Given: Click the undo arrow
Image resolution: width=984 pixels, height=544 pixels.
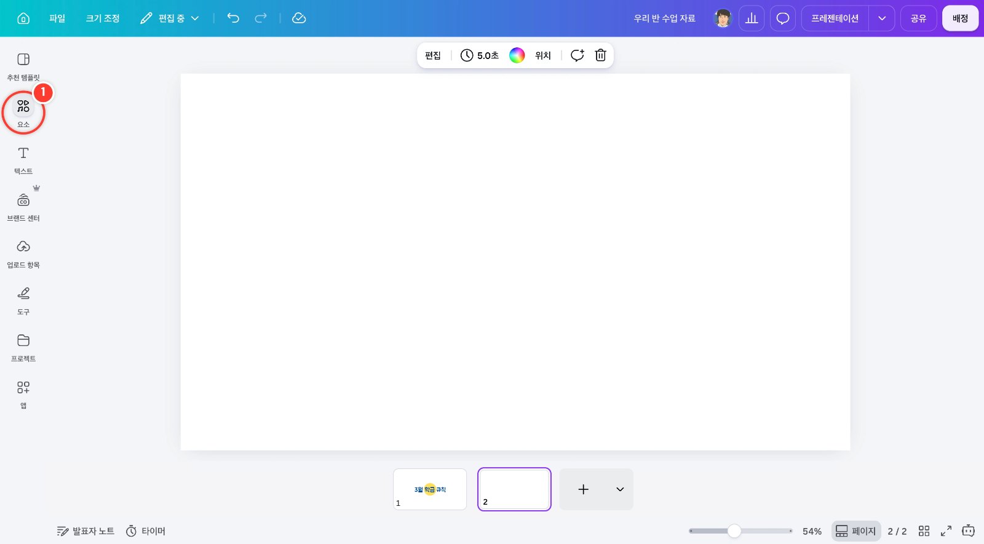Looking at the screenshot, I should pos(233,18).
